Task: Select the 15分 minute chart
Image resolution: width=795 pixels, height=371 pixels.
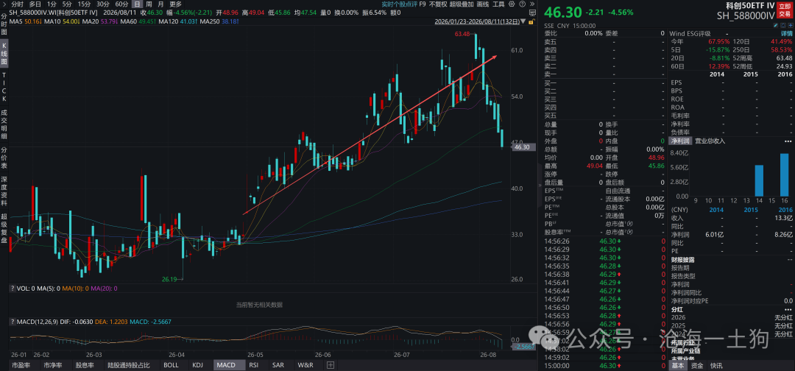Action: point(84,4)
